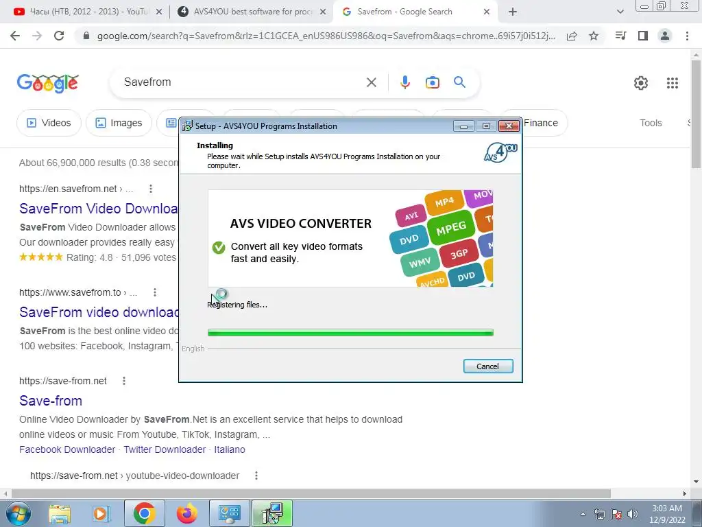Image resolution: width=702 pixels, height=527 pixels.
Task: Click the Google search input field
Action: tap(242, 82)
